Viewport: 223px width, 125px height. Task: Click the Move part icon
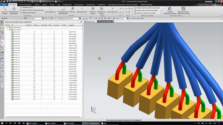point(101,9)
